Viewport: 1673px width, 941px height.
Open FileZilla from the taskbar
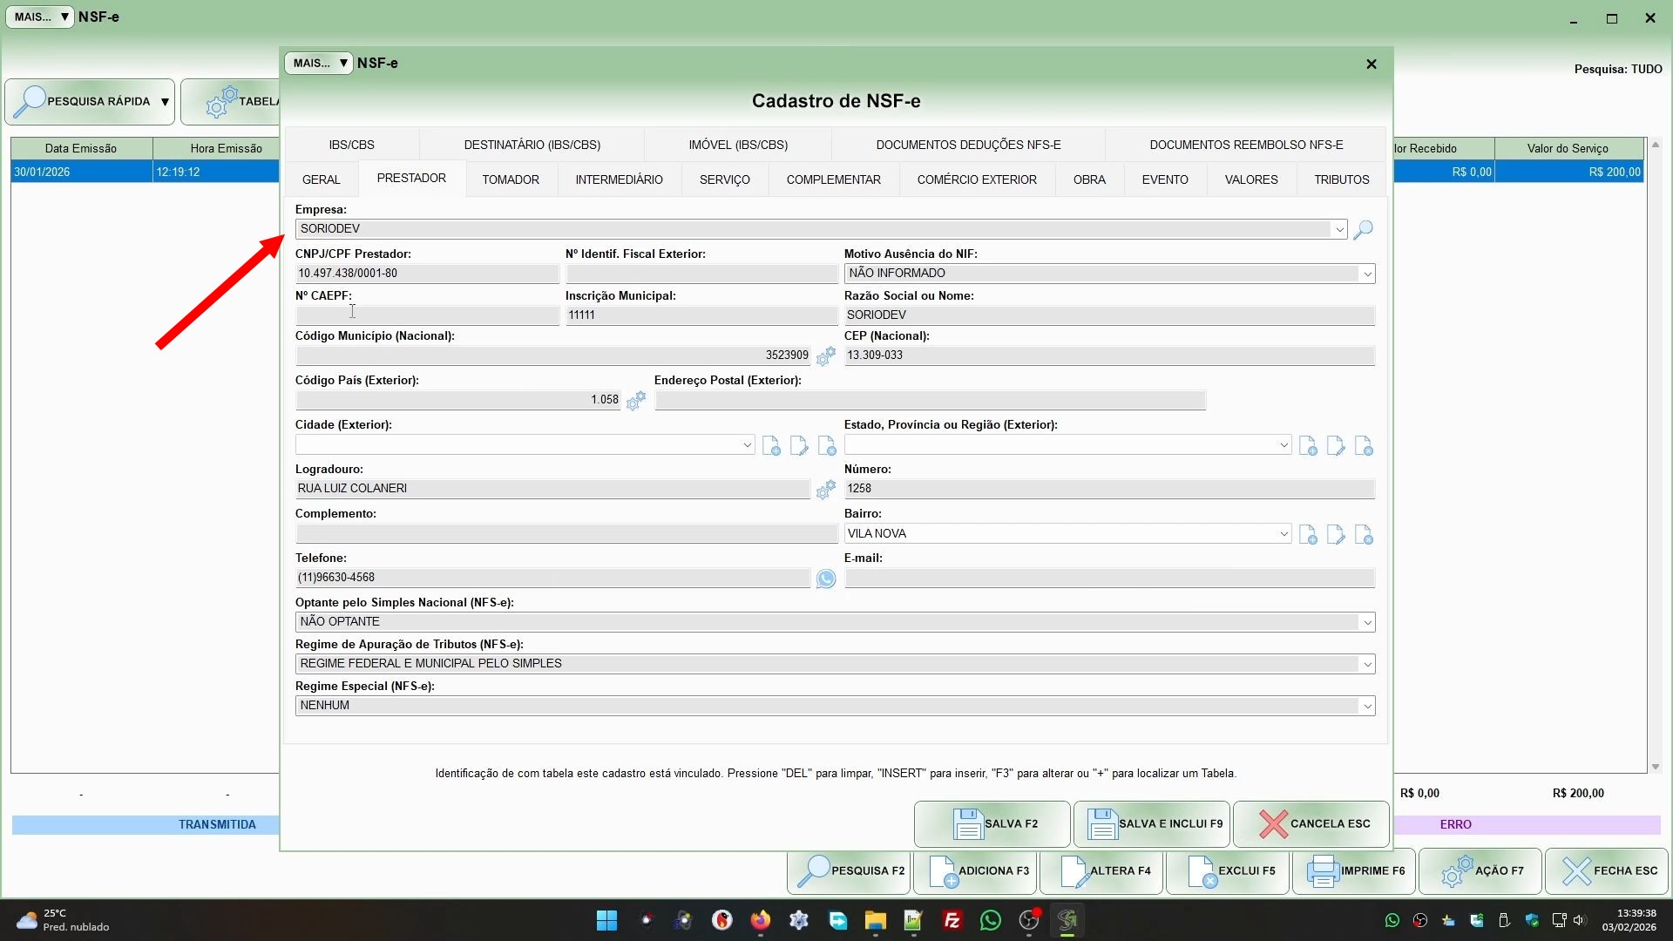click(x=952, y=920)
